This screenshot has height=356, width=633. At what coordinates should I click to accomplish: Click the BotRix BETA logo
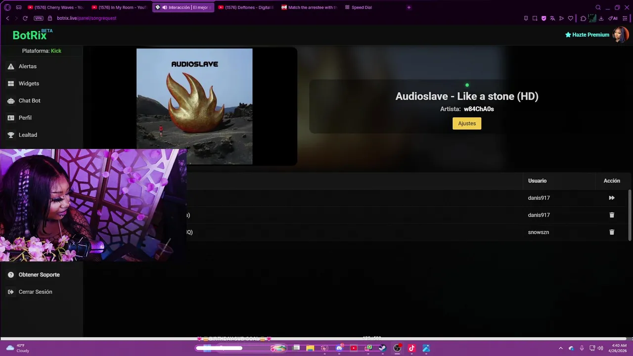(32, 35)
